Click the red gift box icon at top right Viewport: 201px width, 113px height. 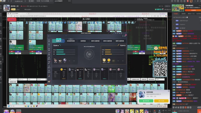188,1
